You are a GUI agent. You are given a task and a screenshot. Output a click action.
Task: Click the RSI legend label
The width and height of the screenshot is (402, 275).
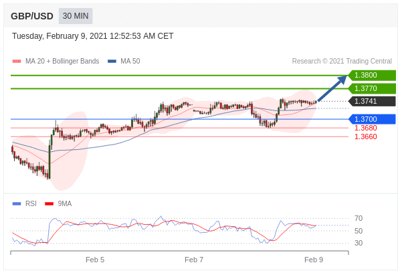click(31, 203)
